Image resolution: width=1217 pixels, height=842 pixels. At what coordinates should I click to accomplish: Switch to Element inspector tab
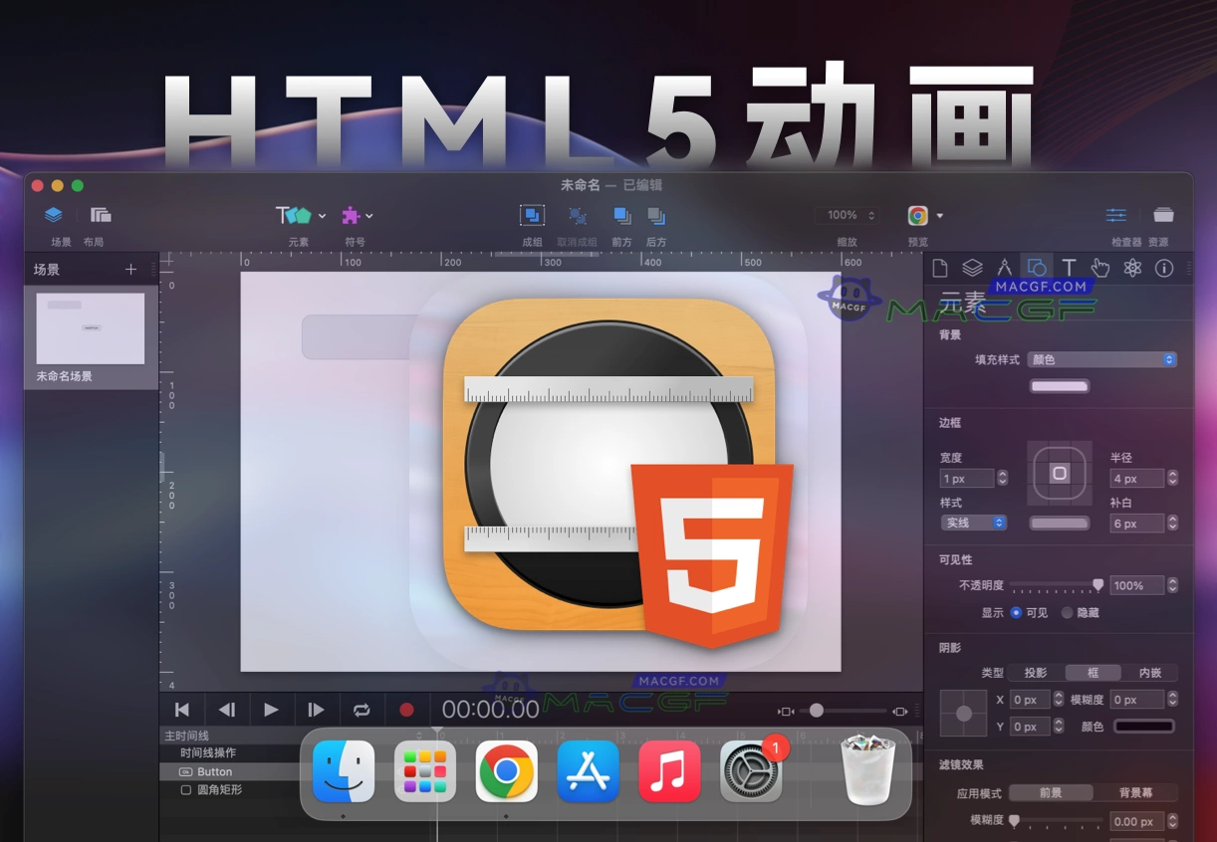pyautogui.click(x=1037, y=268)
